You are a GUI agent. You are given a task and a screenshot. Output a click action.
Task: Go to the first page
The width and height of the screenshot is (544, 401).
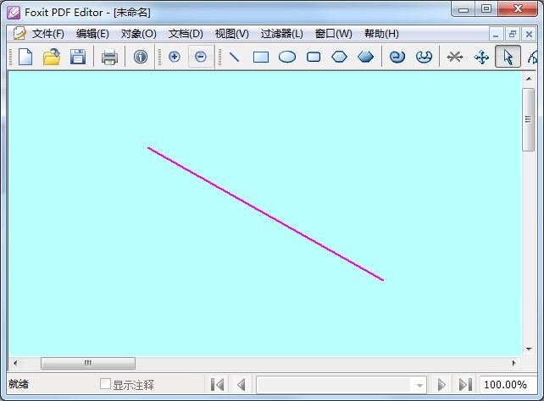(x=218, y=384)
